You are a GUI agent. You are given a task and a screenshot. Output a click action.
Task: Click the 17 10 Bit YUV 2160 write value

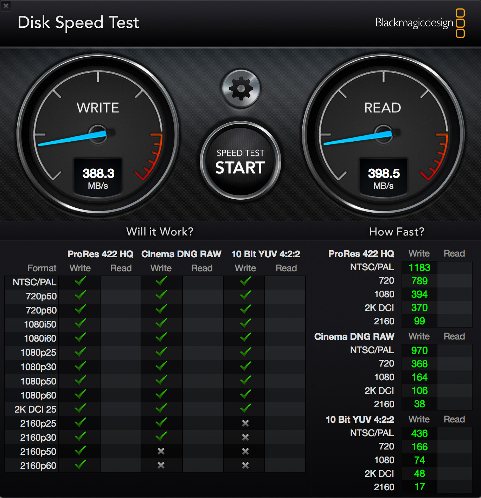[x=419, y=487]
